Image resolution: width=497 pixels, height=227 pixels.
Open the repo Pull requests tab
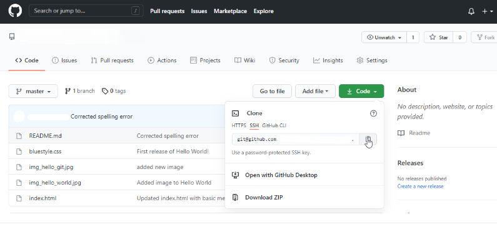(x=112, y=60)
